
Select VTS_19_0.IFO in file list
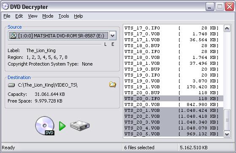point(174,75)
